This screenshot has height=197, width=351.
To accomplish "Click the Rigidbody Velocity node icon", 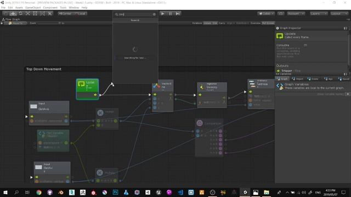I will point(202,88).
